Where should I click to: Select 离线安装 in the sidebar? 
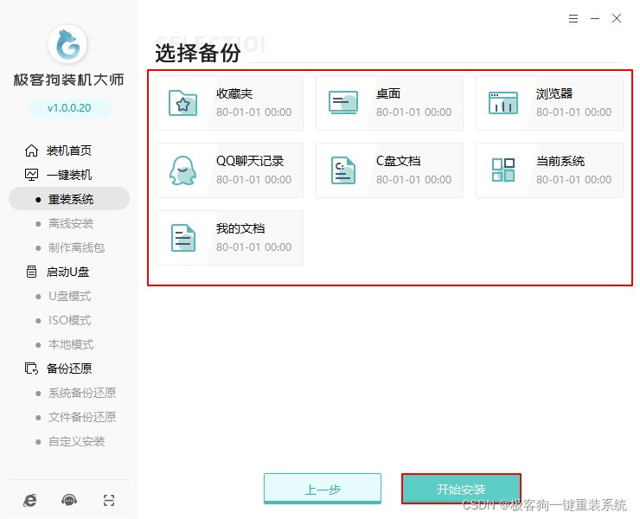point(70,223)
